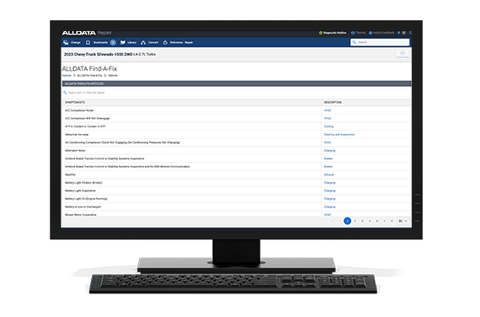
Task: Click the Community icon button
Action: click(x=402, y=54)
